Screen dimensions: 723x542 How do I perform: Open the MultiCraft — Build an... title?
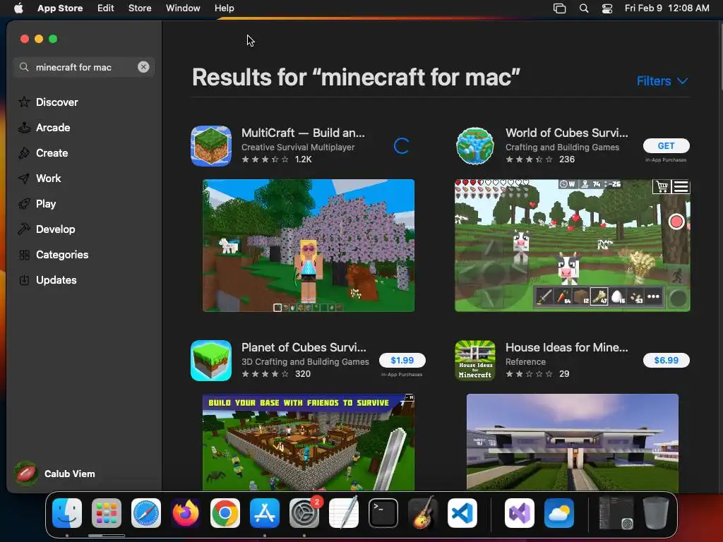[x=303, y=133]
